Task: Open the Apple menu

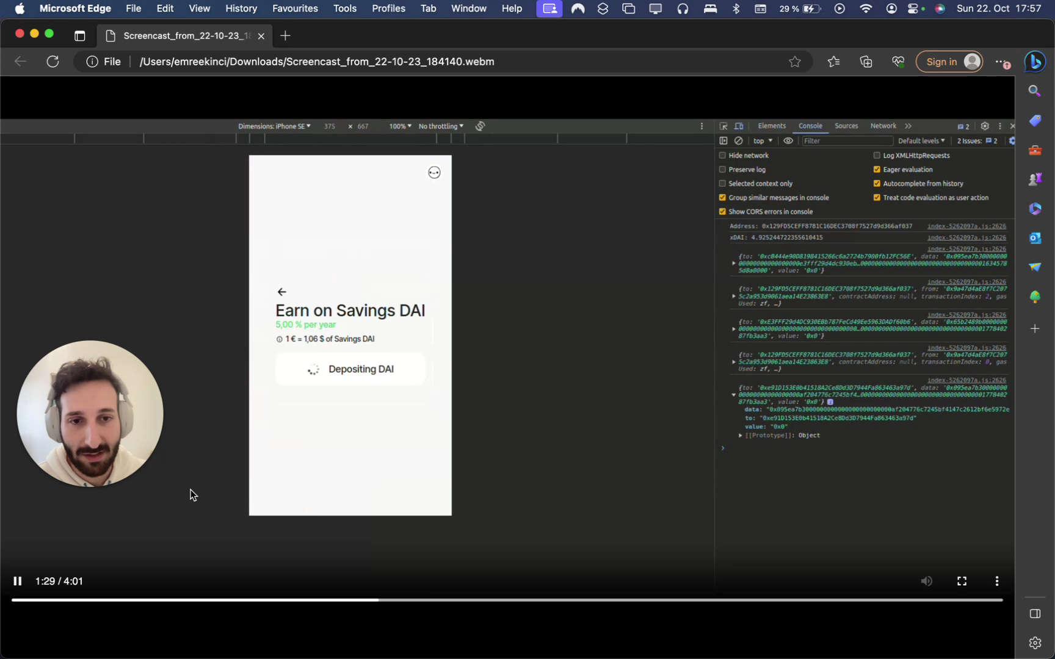Action: click(20, 9)
